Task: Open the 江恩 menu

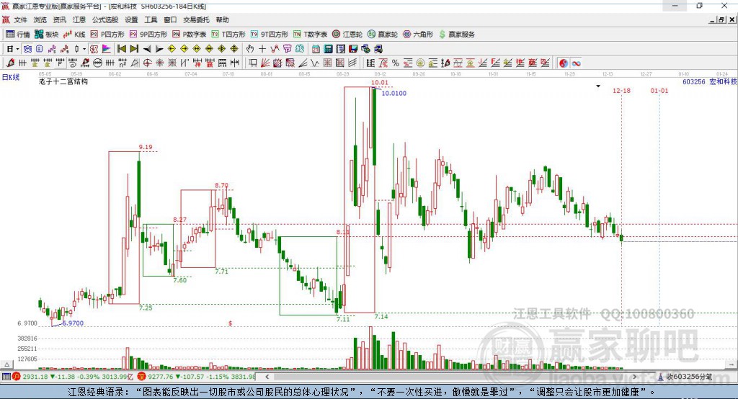Action: click(79, 19)
